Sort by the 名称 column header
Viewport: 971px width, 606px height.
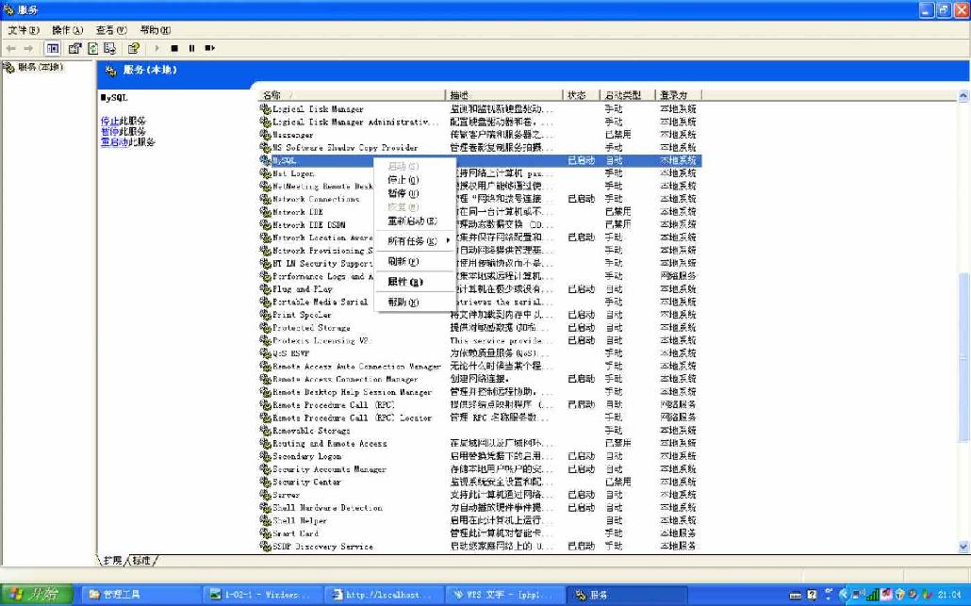[352, 95]
